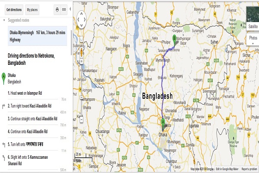Viewport: 259px width, 173px height.
Task: Select the Dhaka-Mymensingh Highway route
Action: [x=38, y=36]
